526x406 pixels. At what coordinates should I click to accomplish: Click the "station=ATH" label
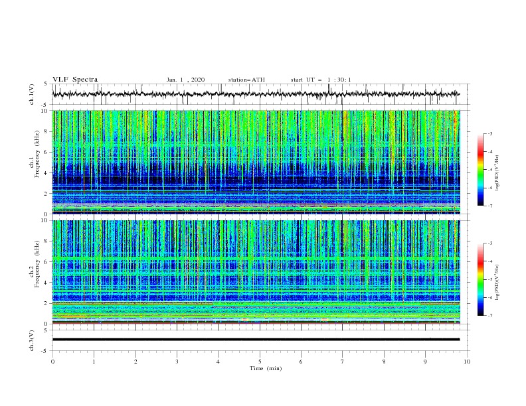246,80
